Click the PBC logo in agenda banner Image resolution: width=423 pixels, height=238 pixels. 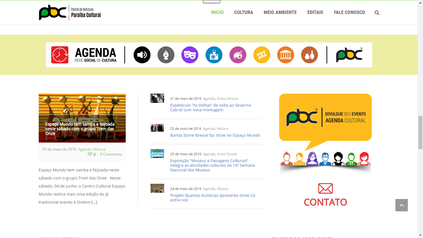(x=349, y=55)
